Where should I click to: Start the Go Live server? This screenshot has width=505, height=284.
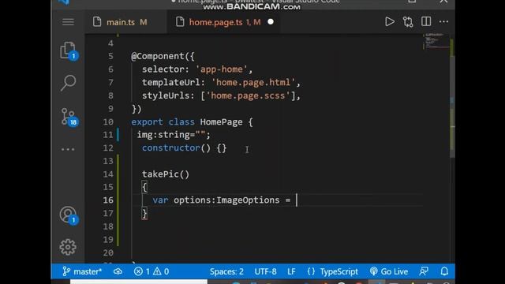[x=389, y=271]
